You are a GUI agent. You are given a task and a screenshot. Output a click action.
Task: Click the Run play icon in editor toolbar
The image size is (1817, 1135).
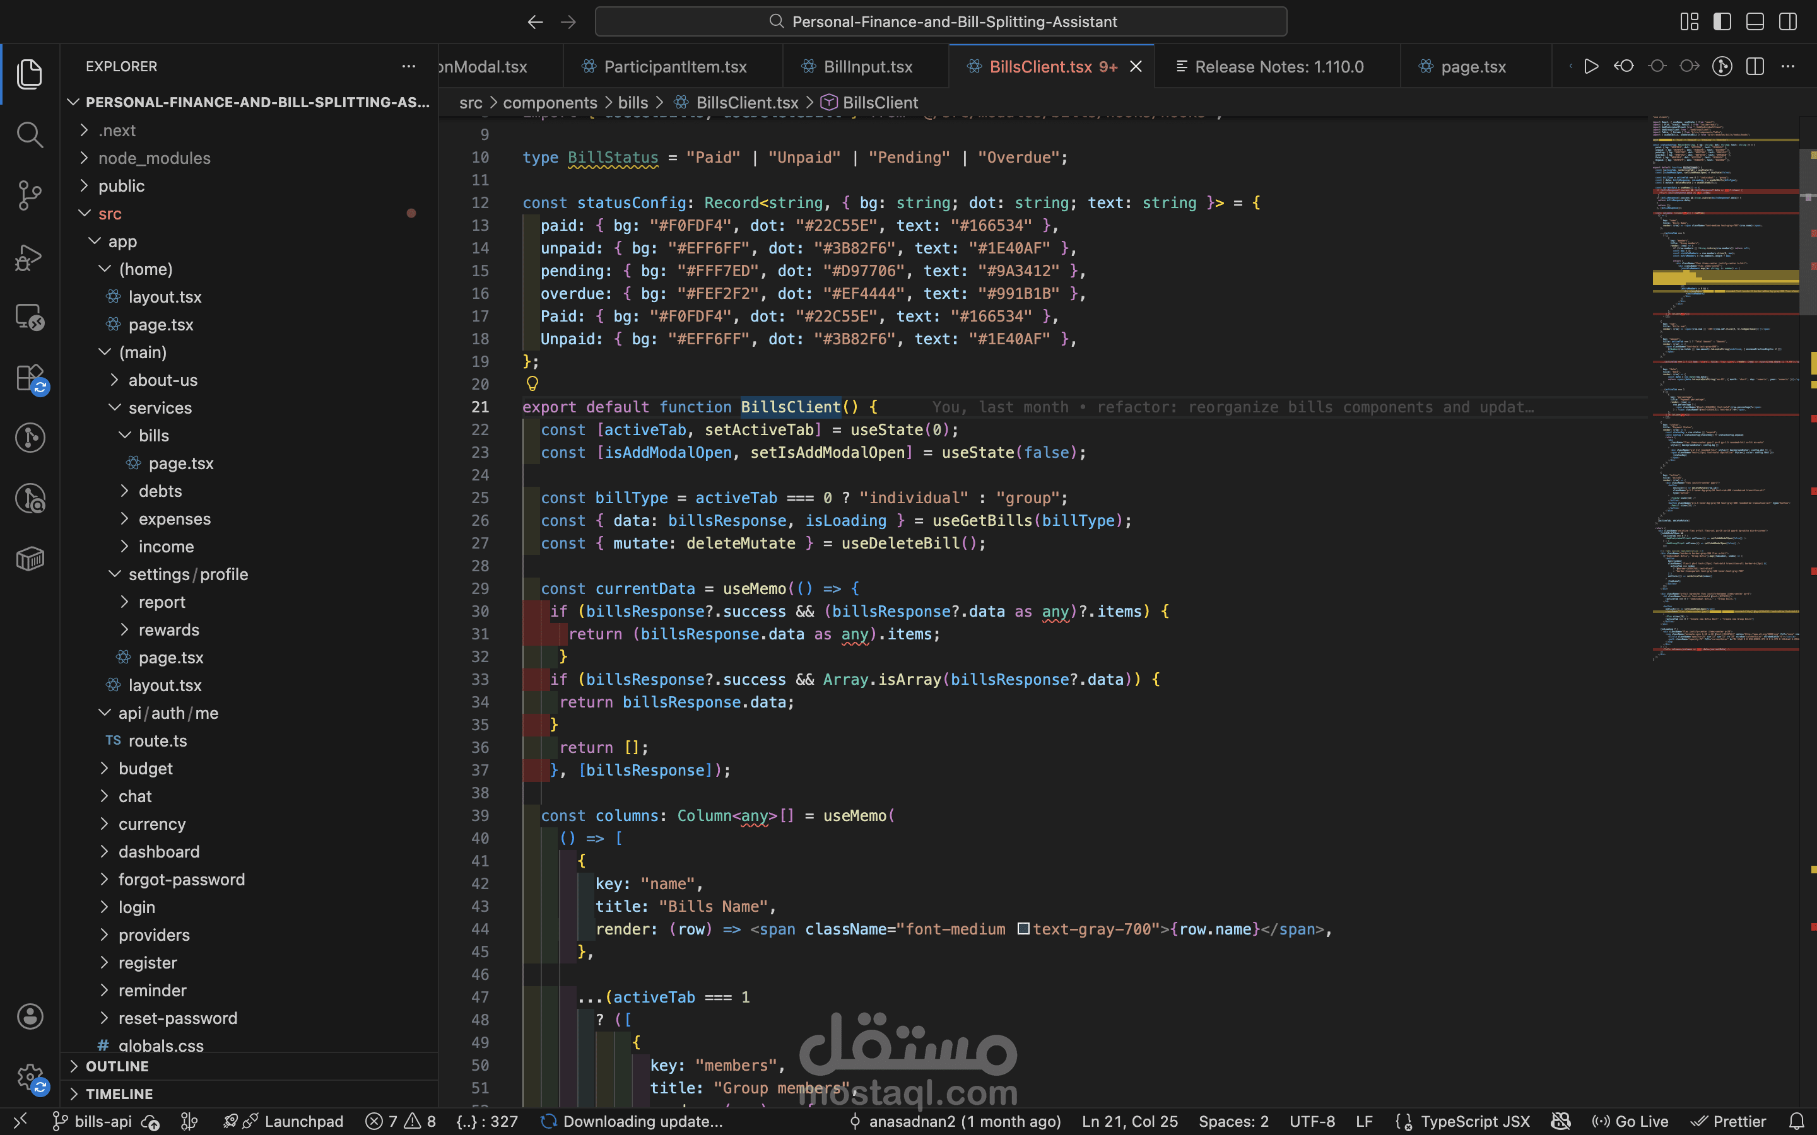pyautogui.click(x=1591, y=67)
